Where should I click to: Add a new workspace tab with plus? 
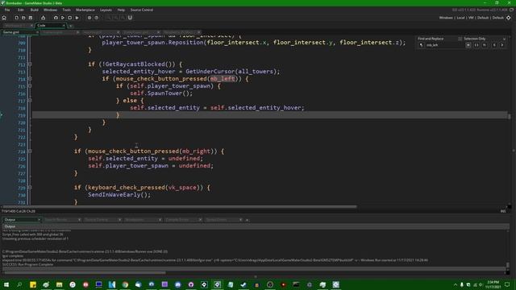coord(70,26)
